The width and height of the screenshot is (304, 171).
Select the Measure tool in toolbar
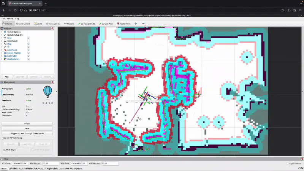(69, 24)
